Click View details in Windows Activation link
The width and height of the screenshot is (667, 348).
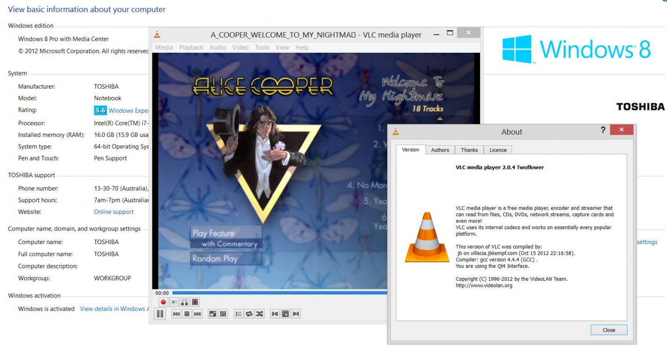pos(114,309)
